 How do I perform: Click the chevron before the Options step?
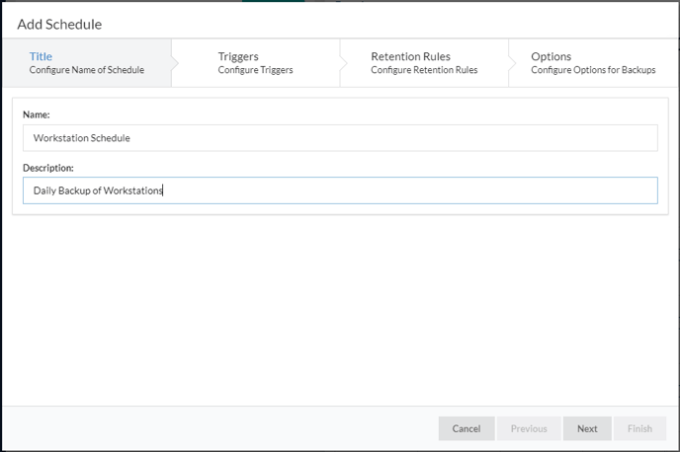coord(512,63)
